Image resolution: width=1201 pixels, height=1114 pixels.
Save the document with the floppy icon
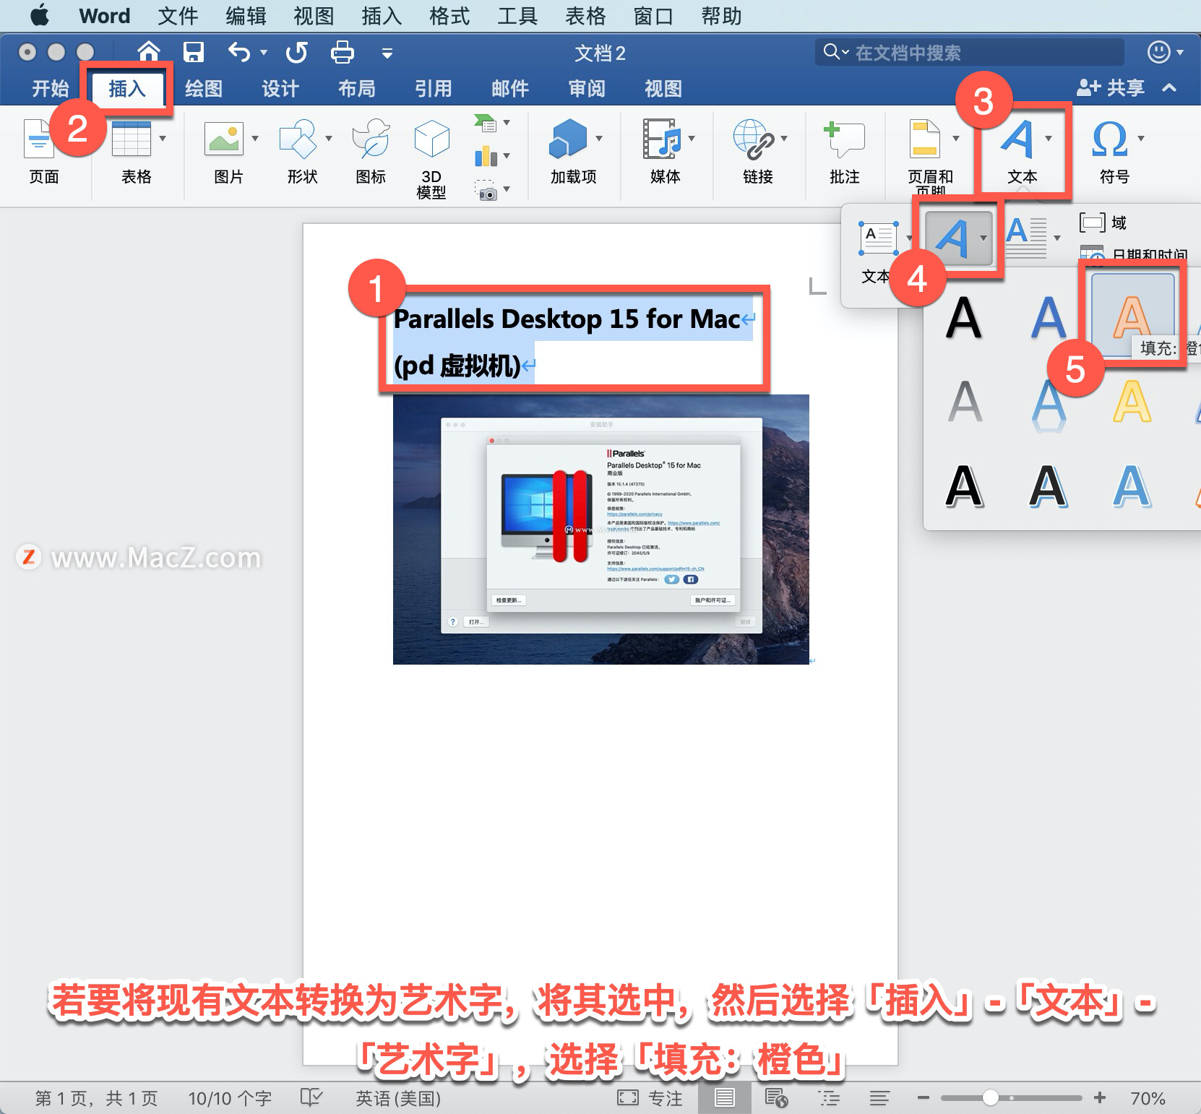coord(193,52)
